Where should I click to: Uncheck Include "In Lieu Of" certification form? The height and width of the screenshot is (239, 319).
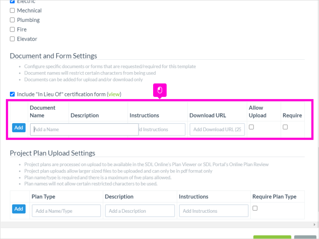(12, 94)
